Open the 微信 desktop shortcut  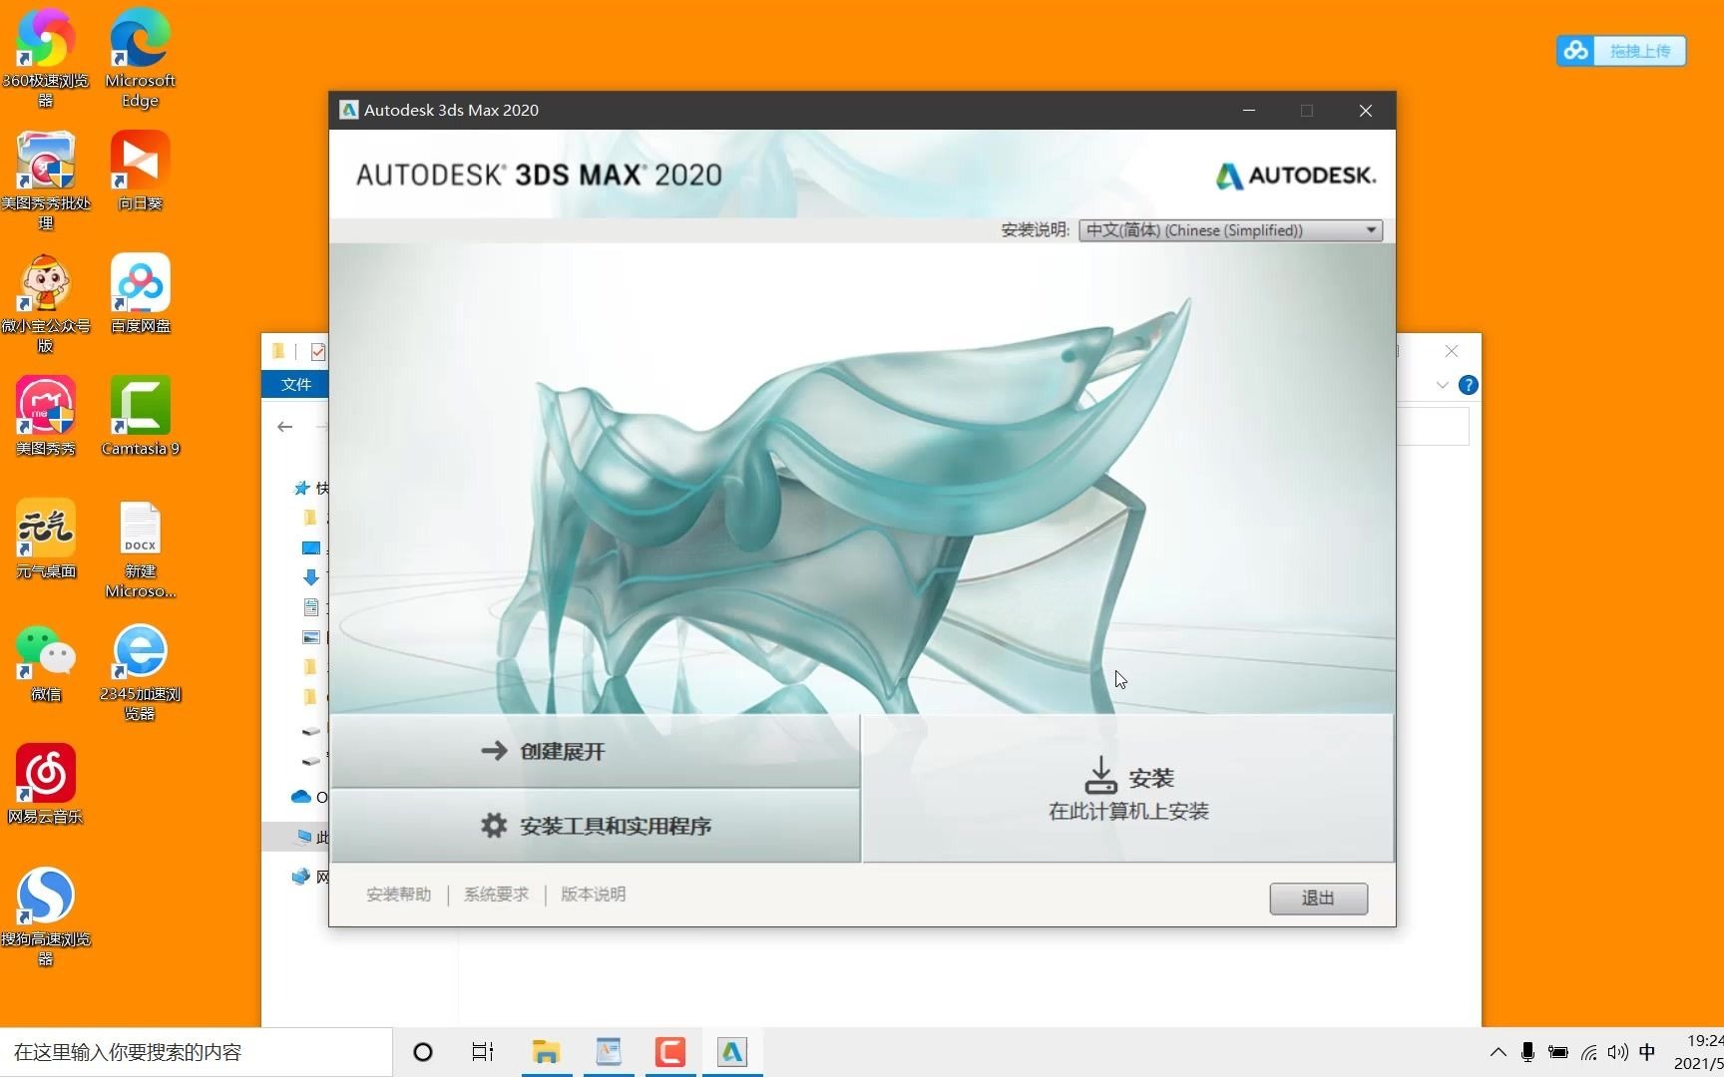(45, 661)
